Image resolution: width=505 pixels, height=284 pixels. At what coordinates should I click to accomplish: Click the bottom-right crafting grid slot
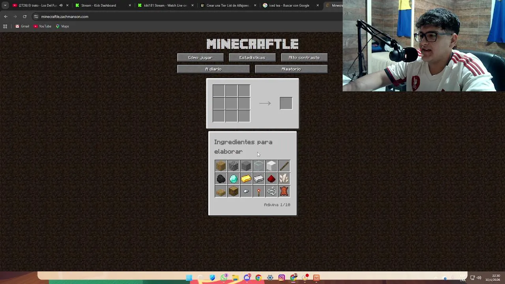tap(244, 116)
